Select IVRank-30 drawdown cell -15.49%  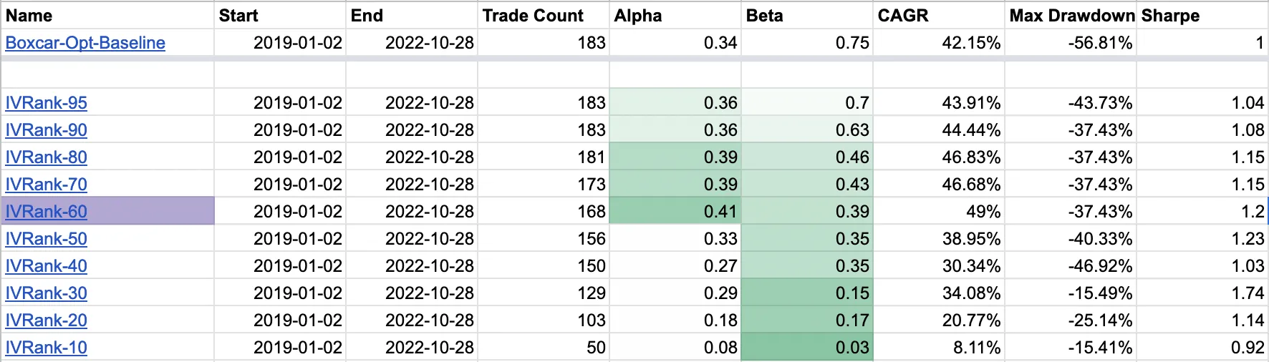[1071, 293]
